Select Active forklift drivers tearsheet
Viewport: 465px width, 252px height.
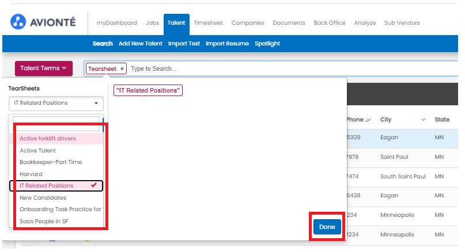point(56,139)
